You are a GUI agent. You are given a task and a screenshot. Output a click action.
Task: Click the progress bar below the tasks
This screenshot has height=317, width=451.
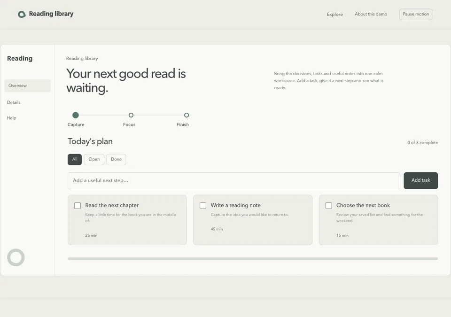click(253, 259)
